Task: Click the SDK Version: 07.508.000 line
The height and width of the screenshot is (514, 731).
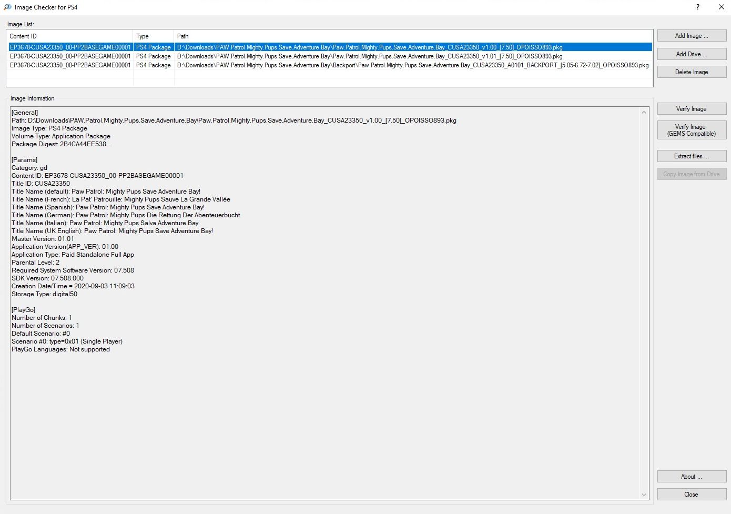Action: (x=47, y=278)
